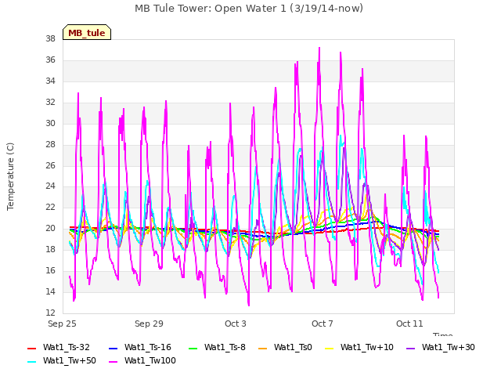
Task: Click the 12 y-axis tick label
Action: [50, 313]
